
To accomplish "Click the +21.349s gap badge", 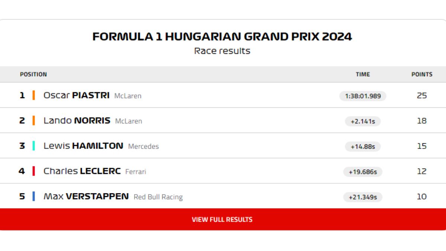I will (363, 197).
